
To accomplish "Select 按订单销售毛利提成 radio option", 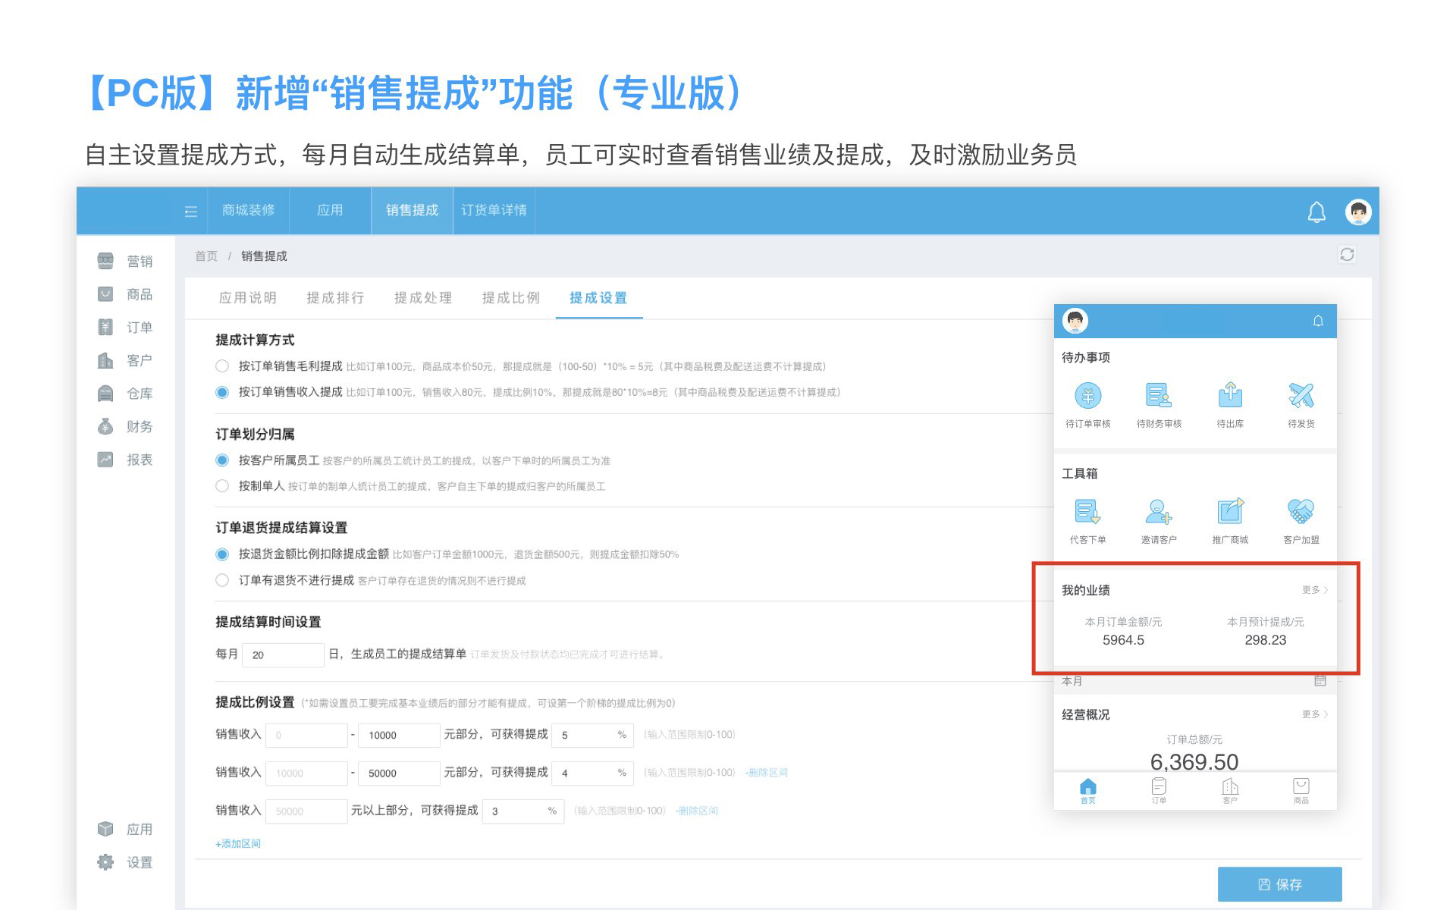I will pyautogui.click(x=222, y=366).
